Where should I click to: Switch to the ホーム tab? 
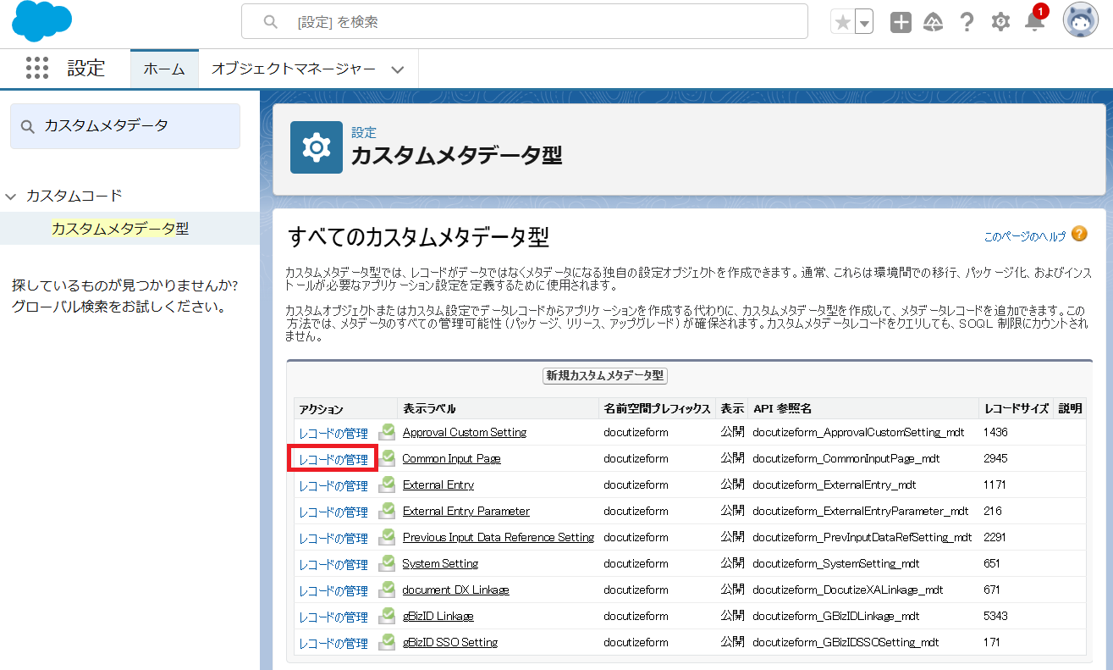164,69
